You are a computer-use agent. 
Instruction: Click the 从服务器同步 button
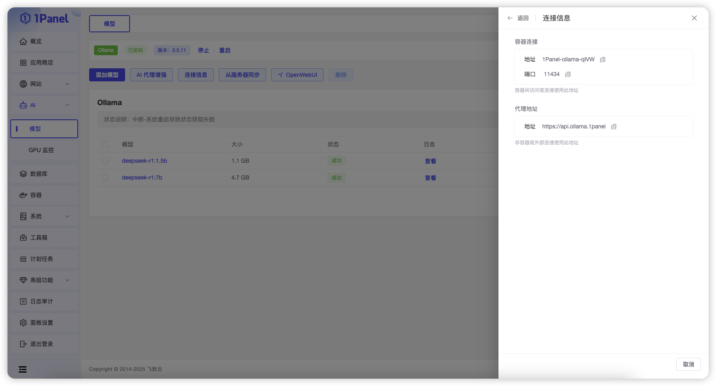242,75
